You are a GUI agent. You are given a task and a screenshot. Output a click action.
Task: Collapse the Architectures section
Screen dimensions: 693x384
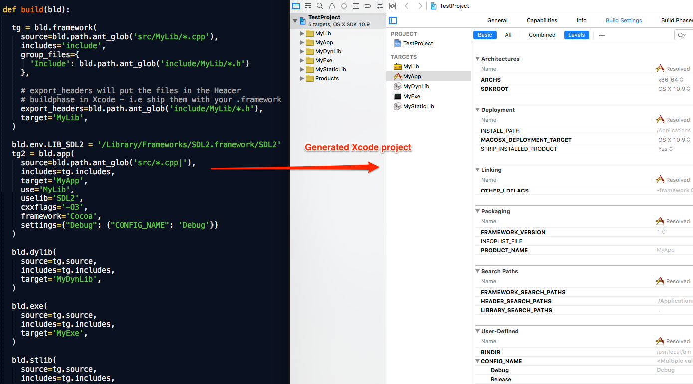(x=477, y=59)
